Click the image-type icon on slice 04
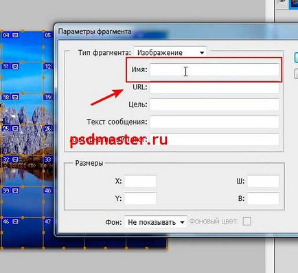Screen dimensions: 298x273 click(x=15, y=35)
